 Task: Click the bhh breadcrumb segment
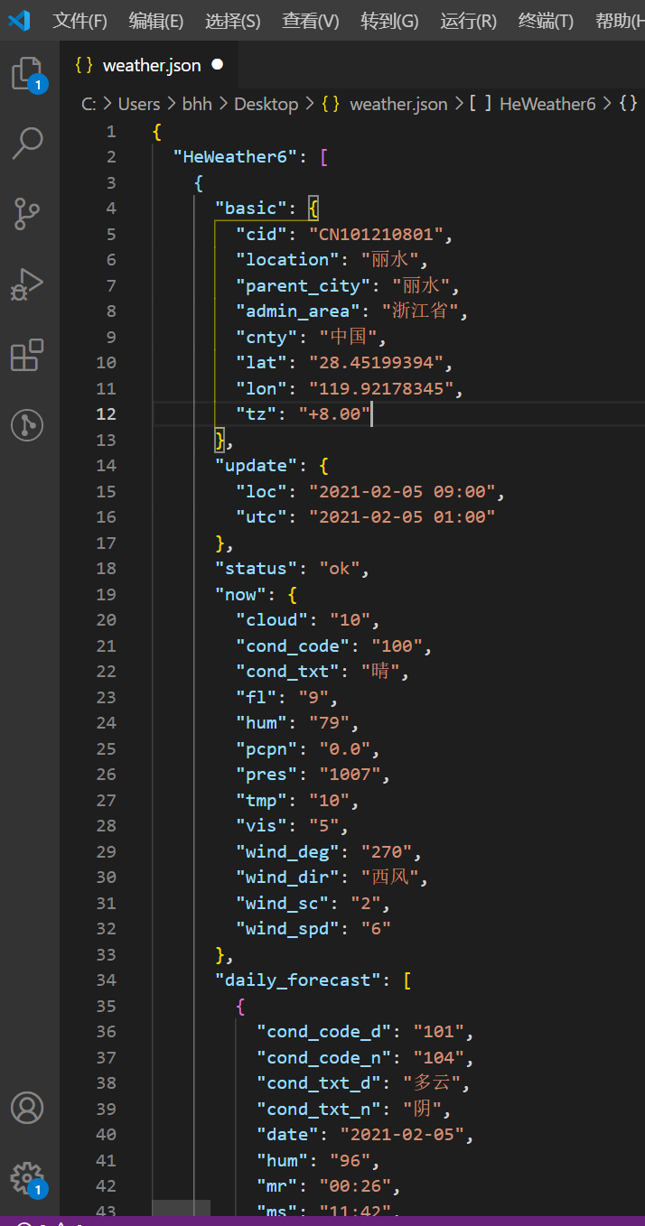[x=197, y=104]
